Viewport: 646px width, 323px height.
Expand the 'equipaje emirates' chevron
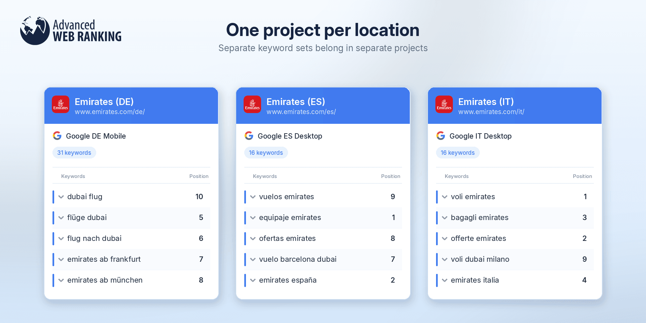[x=253, y=218]
